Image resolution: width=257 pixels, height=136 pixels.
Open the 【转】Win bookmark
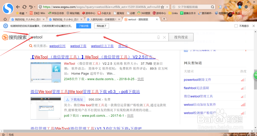[x=37, y=13]
